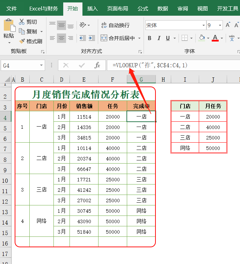The height and width of the screenshot is (264, 240).
Task: Toggle Bold formatting
Action: (150, 38)
